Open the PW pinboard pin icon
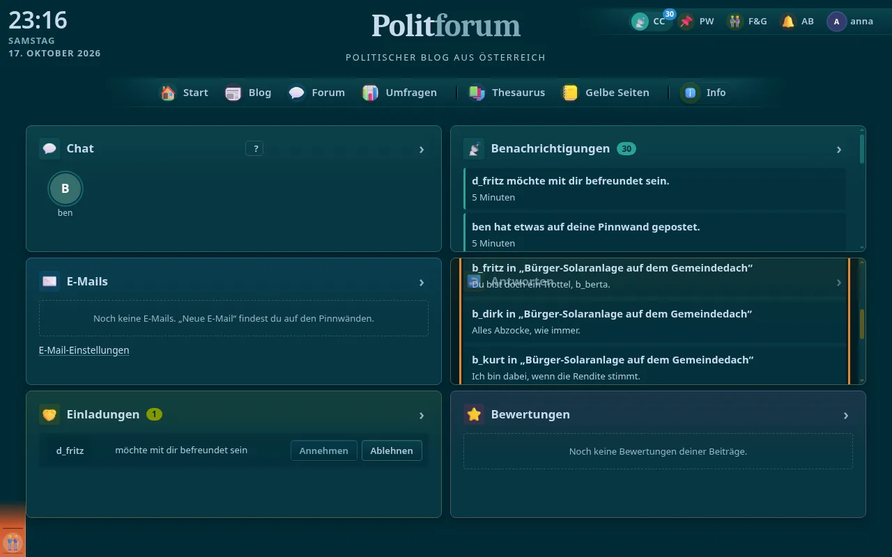892x557 pixels. 687,22
